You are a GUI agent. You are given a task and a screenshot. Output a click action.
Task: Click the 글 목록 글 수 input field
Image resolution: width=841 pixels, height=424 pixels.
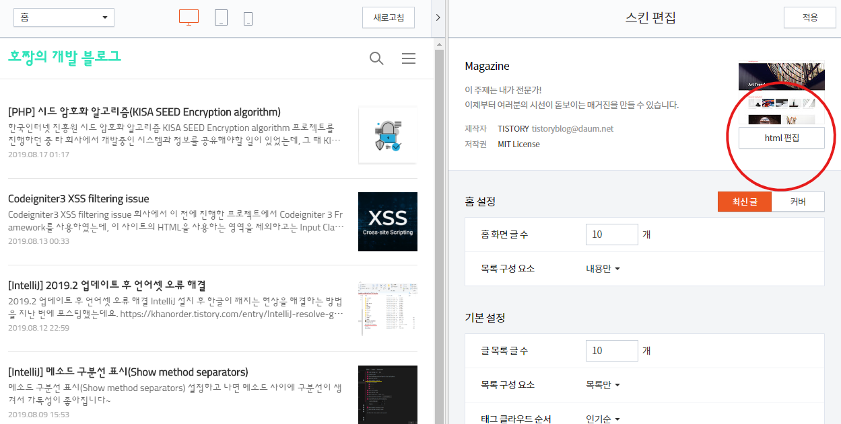[612, 351]
